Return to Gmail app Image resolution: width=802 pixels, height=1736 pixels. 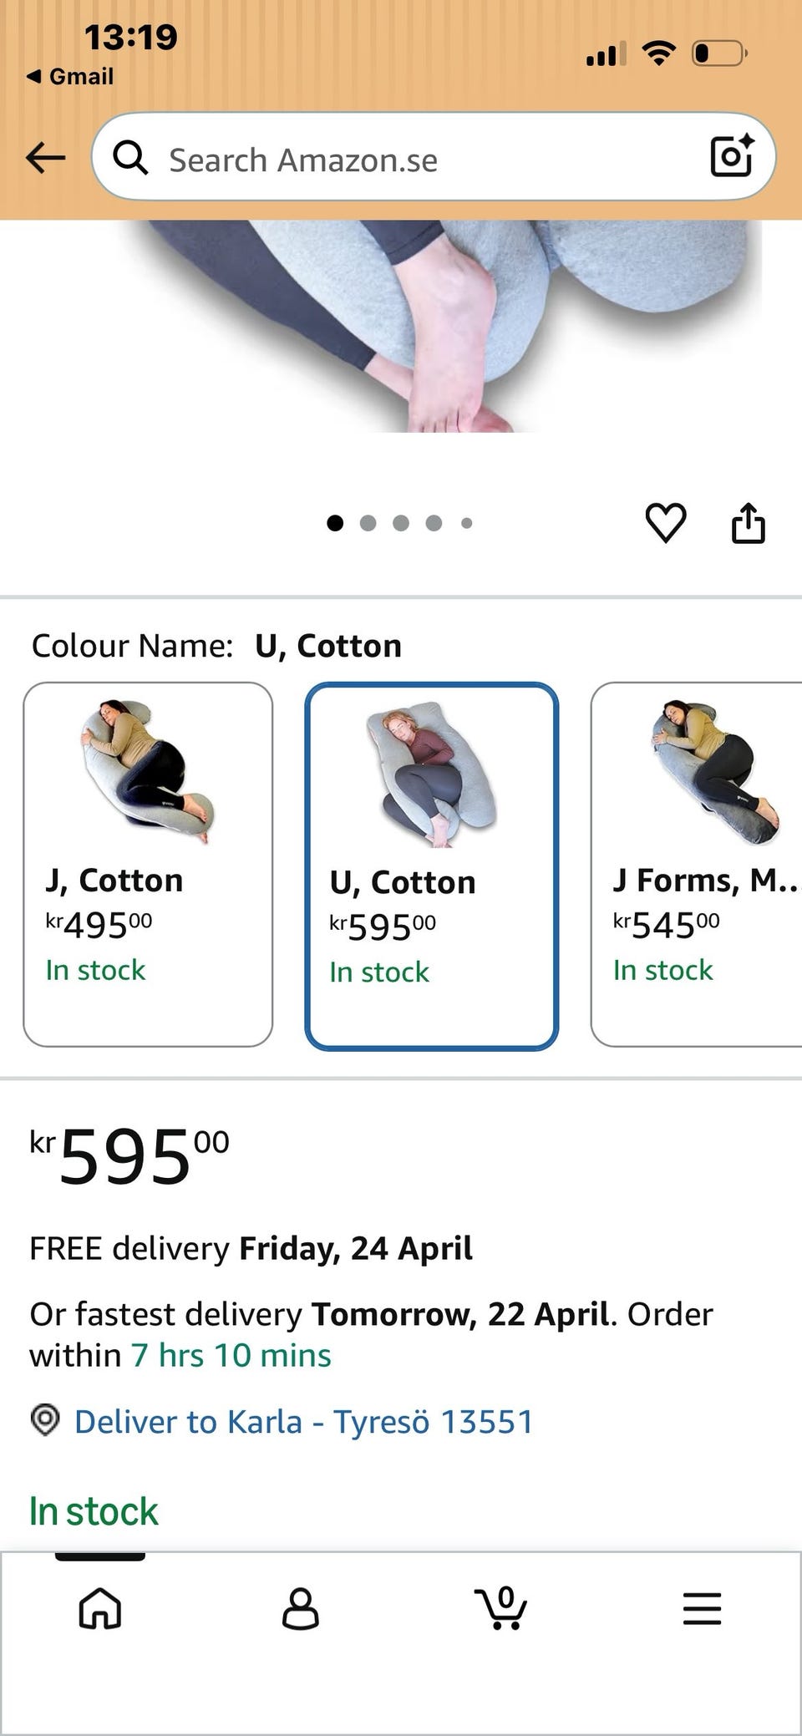(x=70, y=76)
